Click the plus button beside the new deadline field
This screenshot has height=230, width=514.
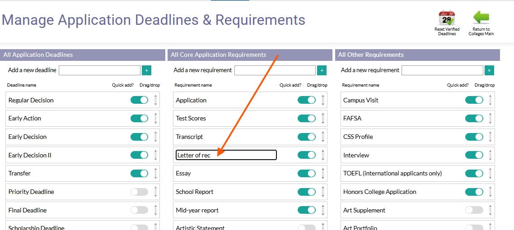coord(146,70)
